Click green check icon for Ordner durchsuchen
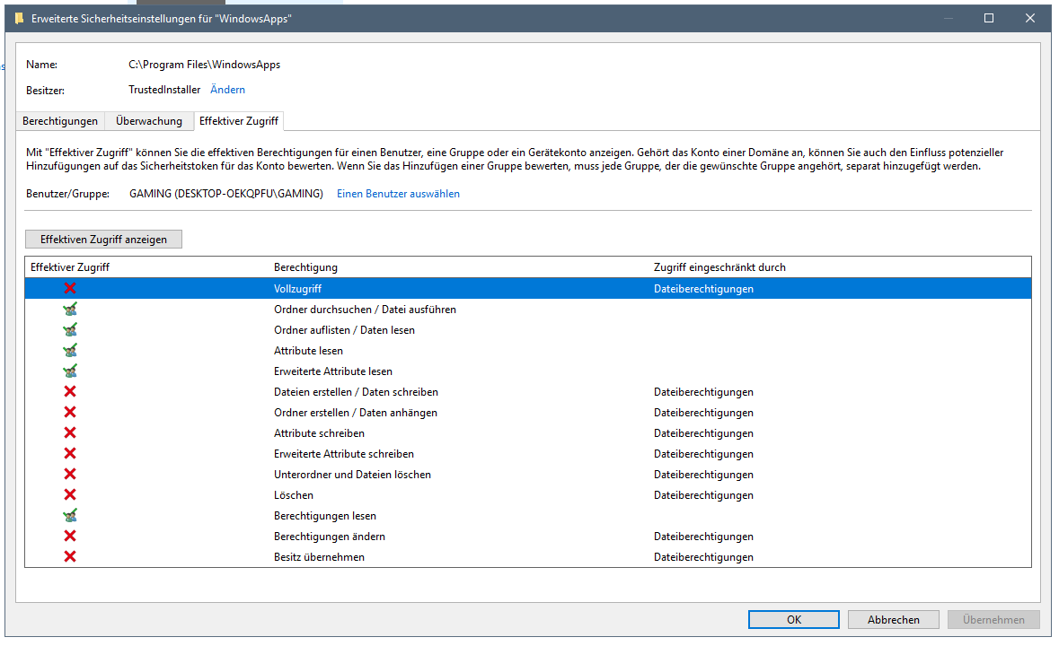1059x646 pixels. (x=69, y=310)
